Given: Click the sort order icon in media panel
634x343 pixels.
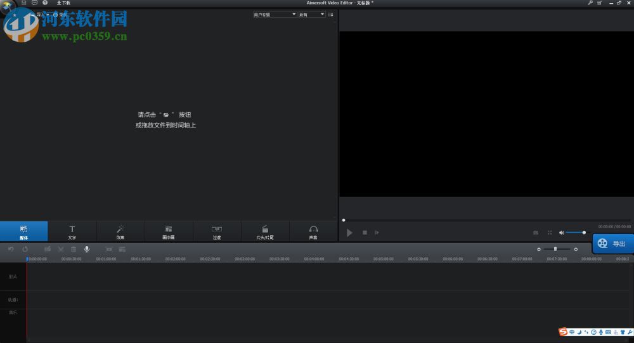Looking at the screenshot, I should (x=331, y=15).
